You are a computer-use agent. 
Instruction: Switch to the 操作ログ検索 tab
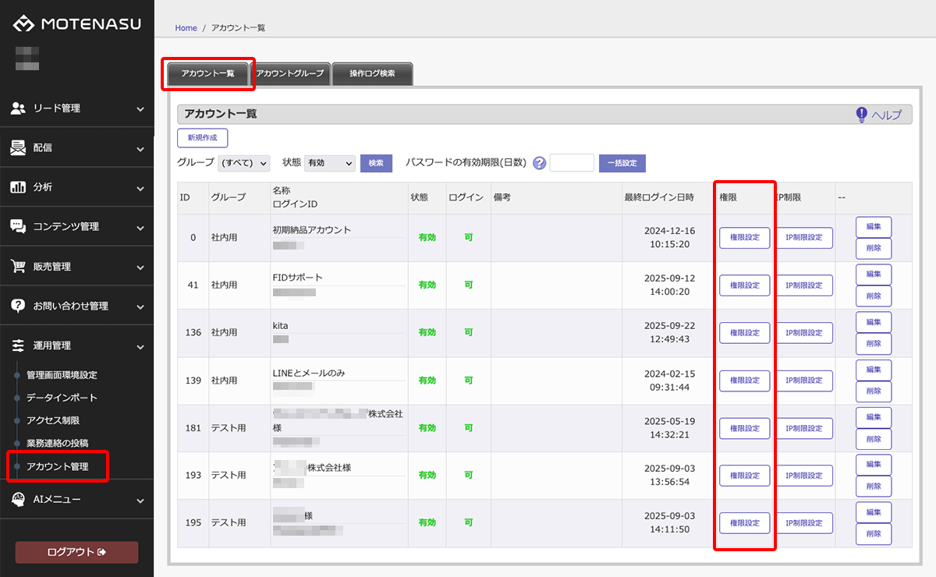click(372, 73)
